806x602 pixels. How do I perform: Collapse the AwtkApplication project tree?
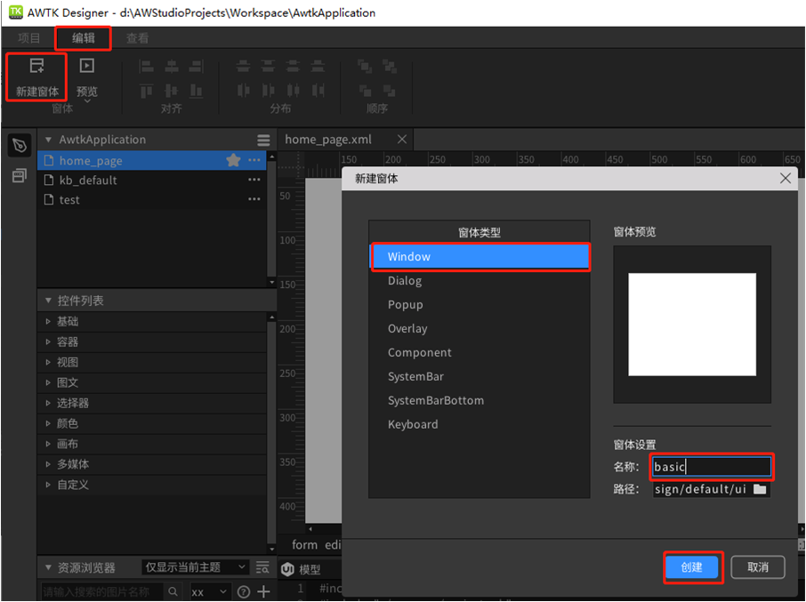click(48, 140)
